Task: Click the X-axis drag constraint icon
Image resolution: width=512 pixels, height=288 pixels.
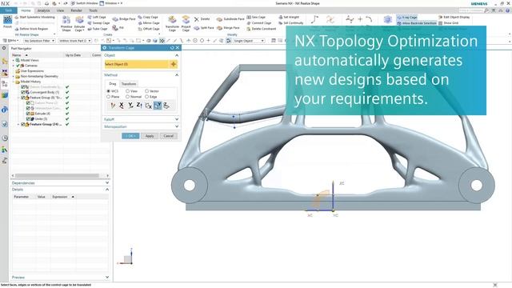Action: (121, 105)
